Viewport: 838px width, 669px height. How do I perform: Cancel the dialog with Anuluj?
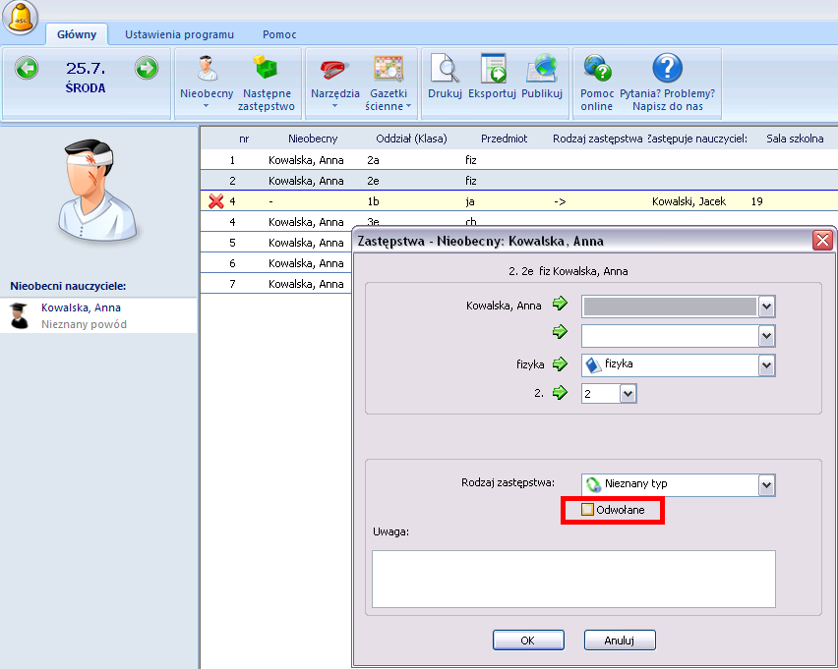tap(620, 641)
